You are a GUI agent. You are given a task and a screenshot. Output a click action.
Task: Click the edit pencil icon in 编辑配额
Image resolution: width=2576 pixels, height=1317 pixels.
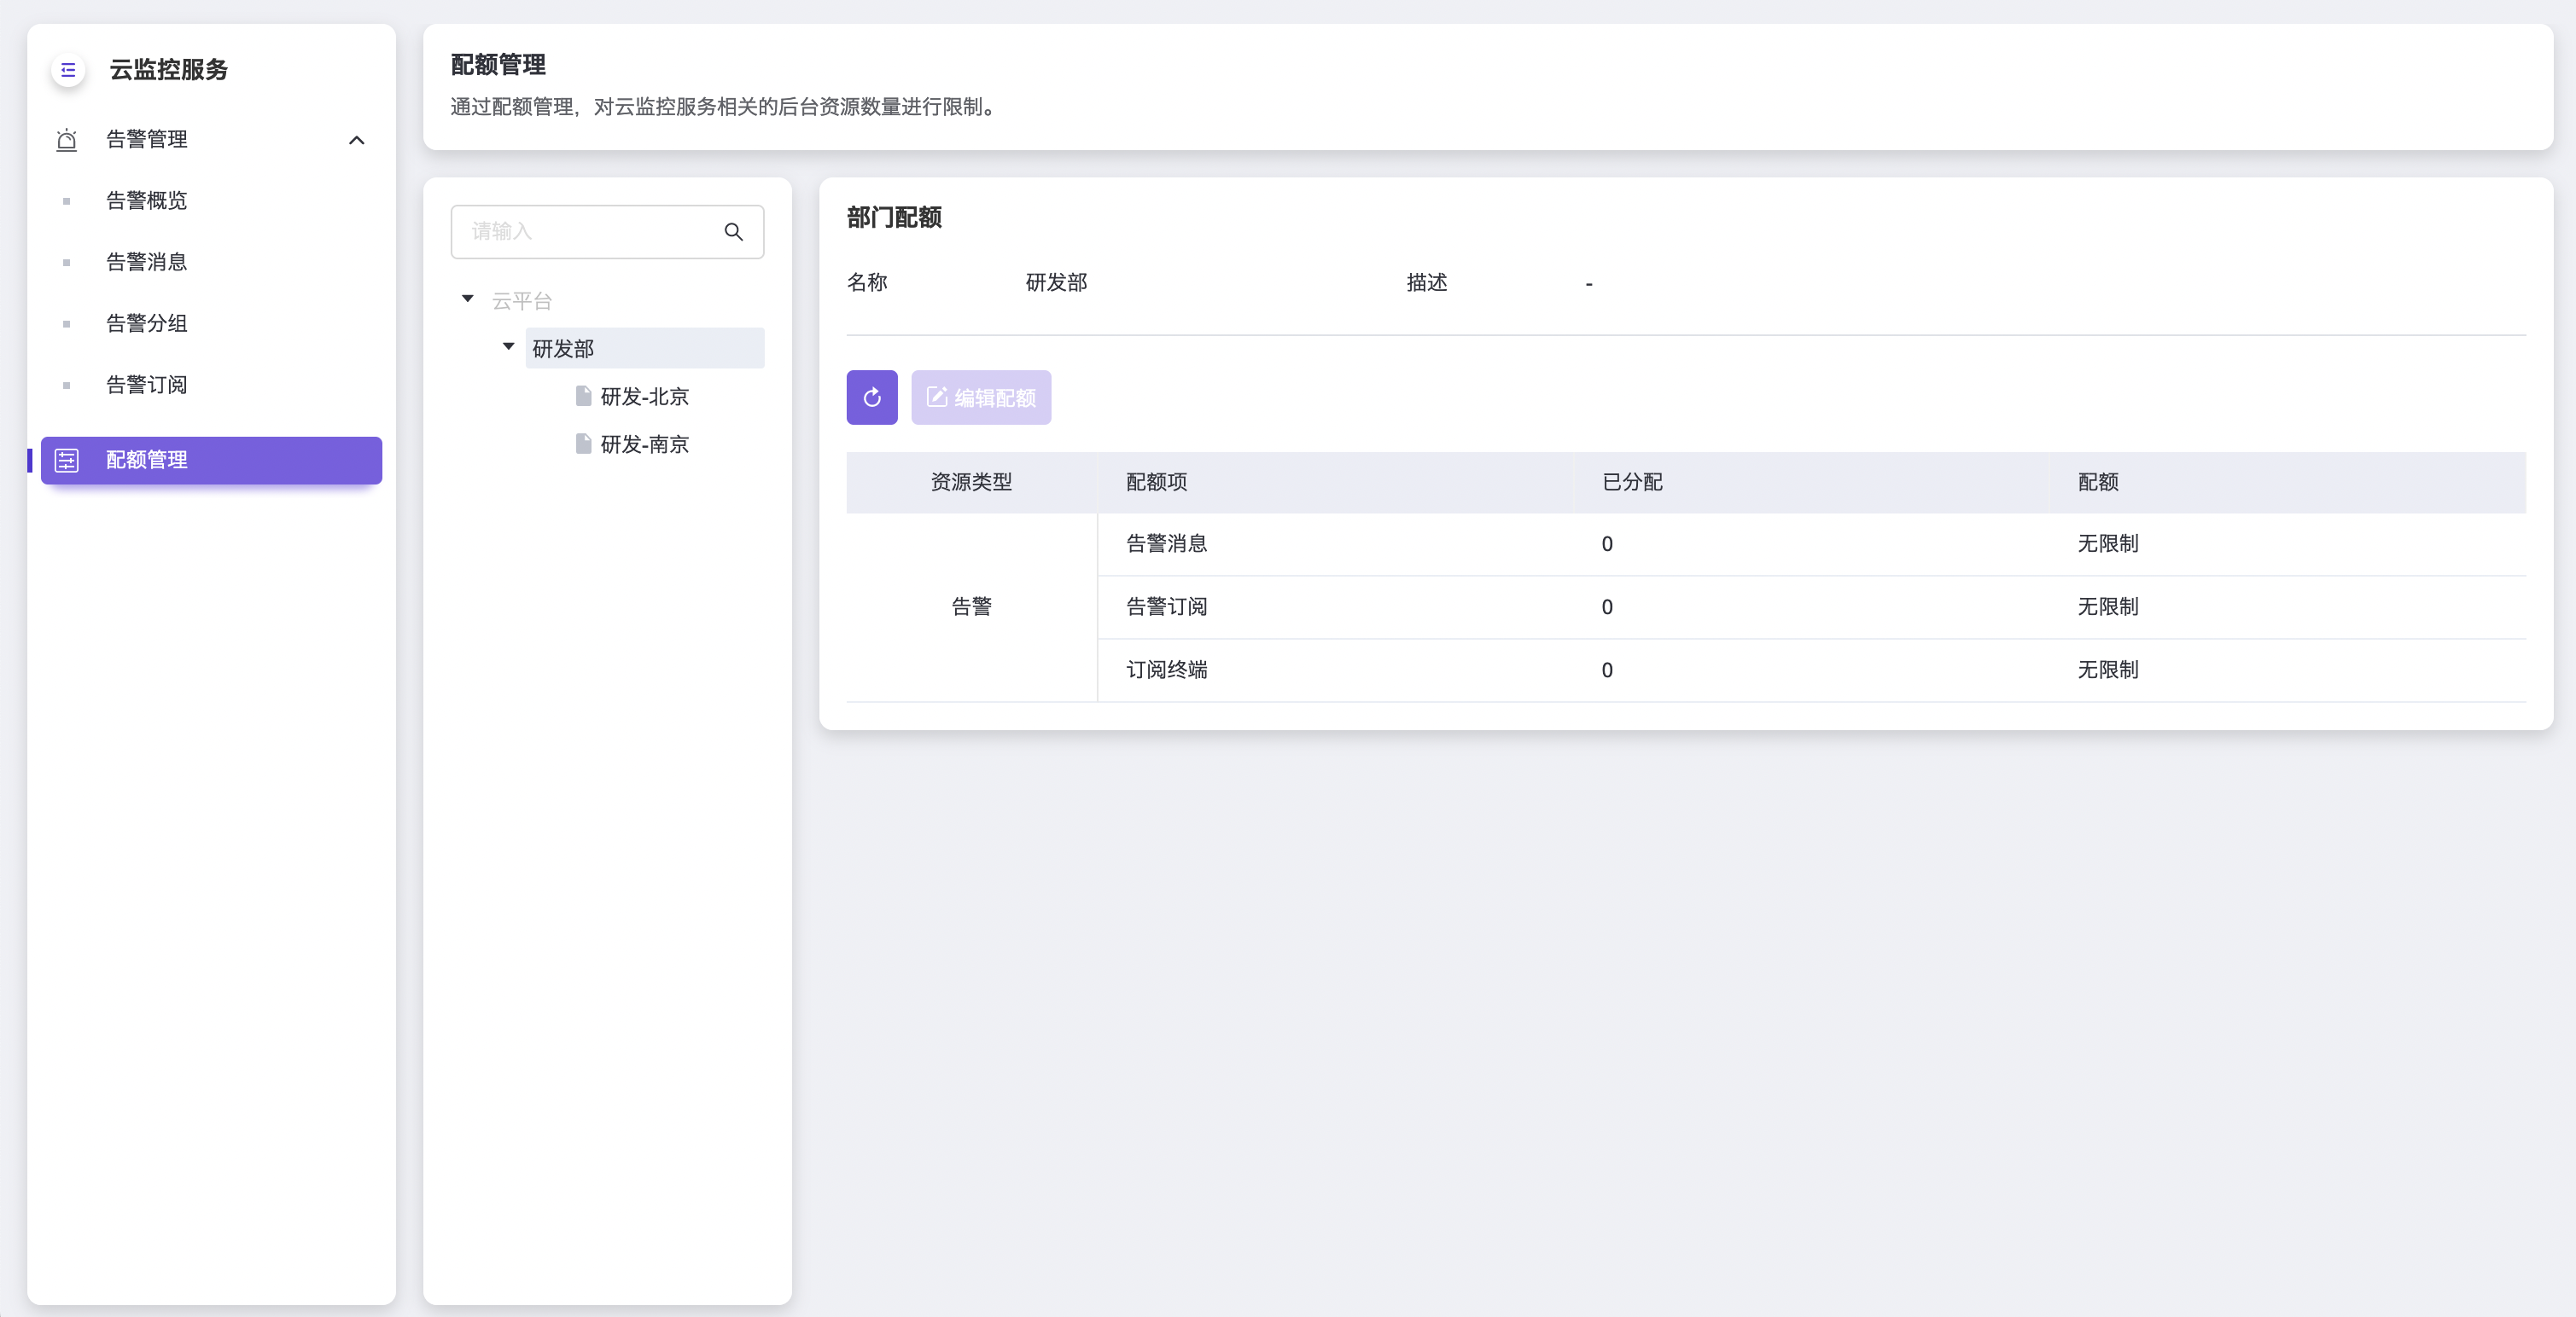[x=936, y=397]
